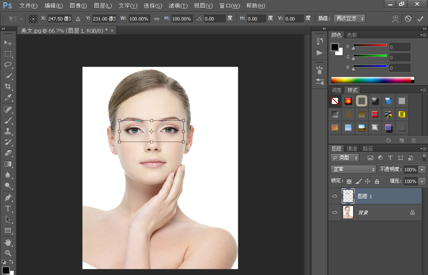Switch to the 通道 channels tab

pyautogui.click(x=352, y=150)
